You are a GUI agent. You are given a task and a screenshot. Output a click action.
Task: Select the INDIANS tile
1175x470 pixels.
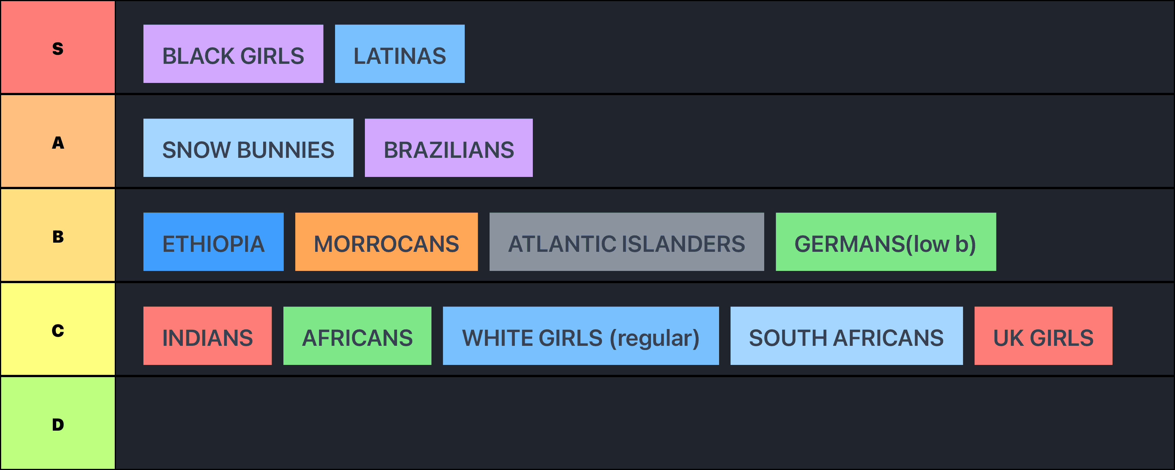pyautogui.click(x=207, y=335)
